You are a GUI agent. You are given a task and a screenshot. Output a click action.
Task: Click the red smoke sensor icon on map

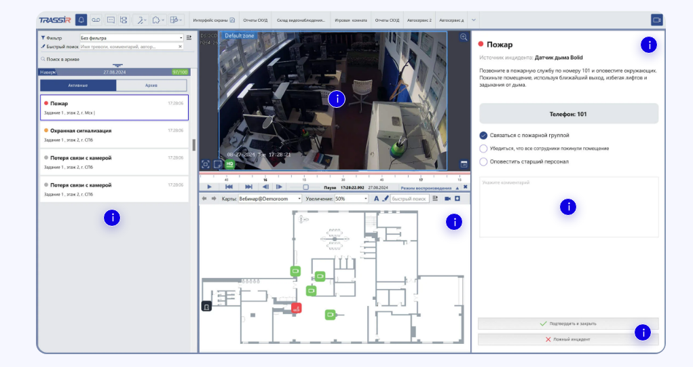pyautogui.click(x=297, y=308)
